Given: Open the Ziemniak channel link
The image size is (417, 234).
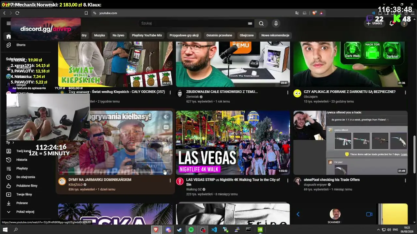Looking at the screenshot, I should pos(193,97).
